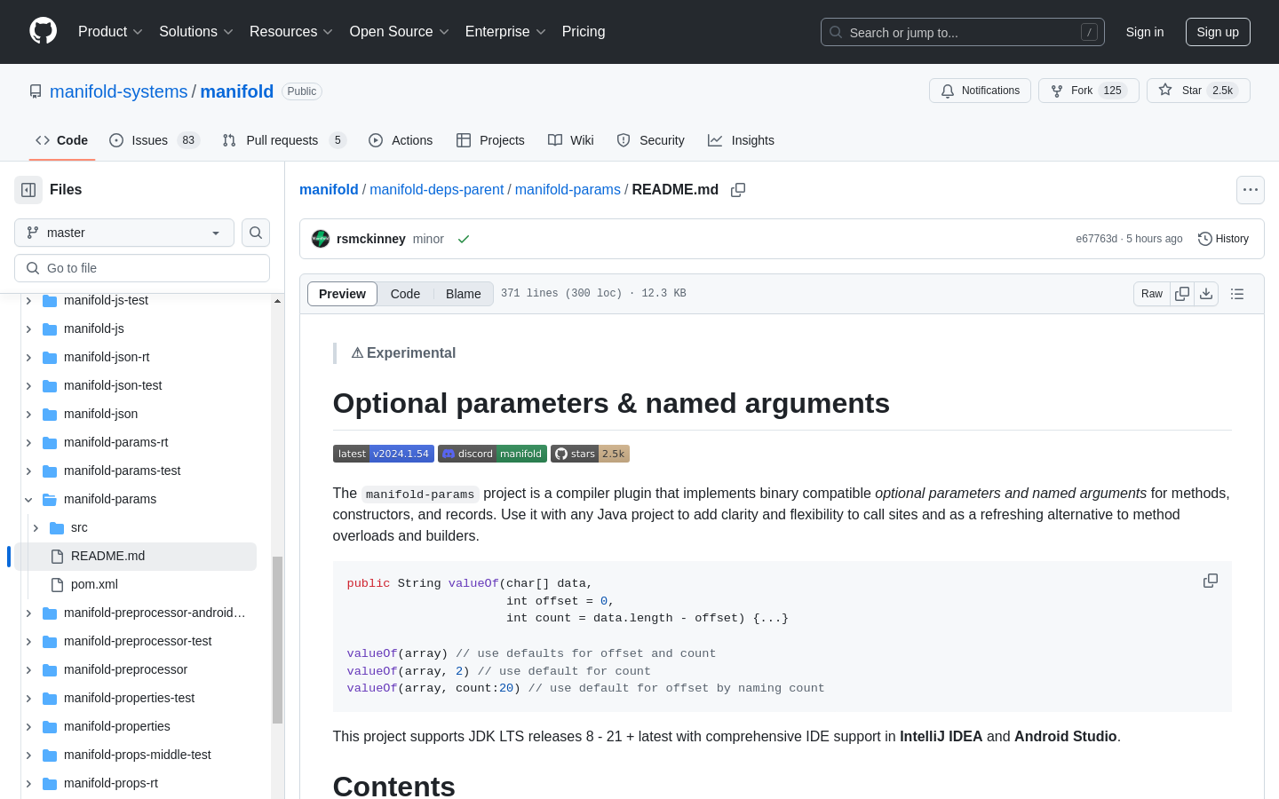Open Resources dropdown menu

pyautogui.click(x=291, y=32)
